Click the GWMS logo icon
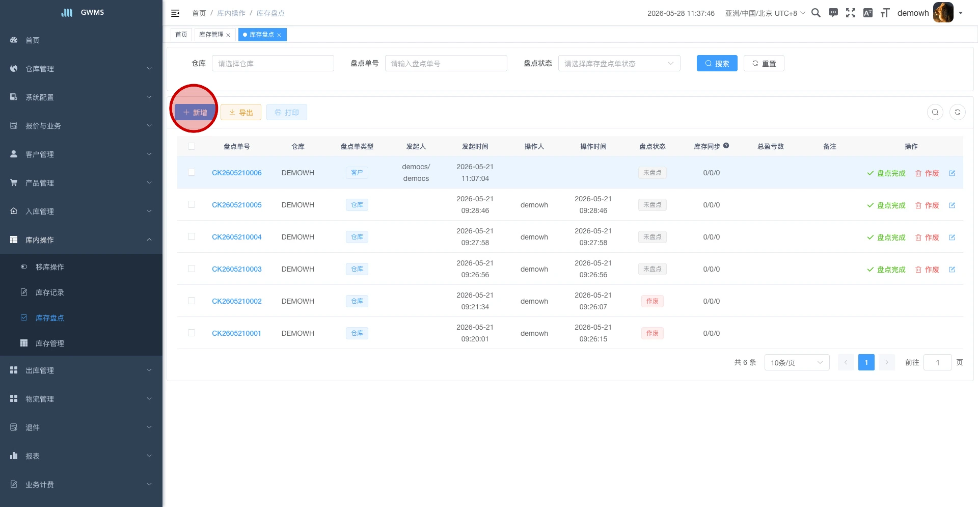This screenshot has width=978, height=507. [x=67, y=12]
